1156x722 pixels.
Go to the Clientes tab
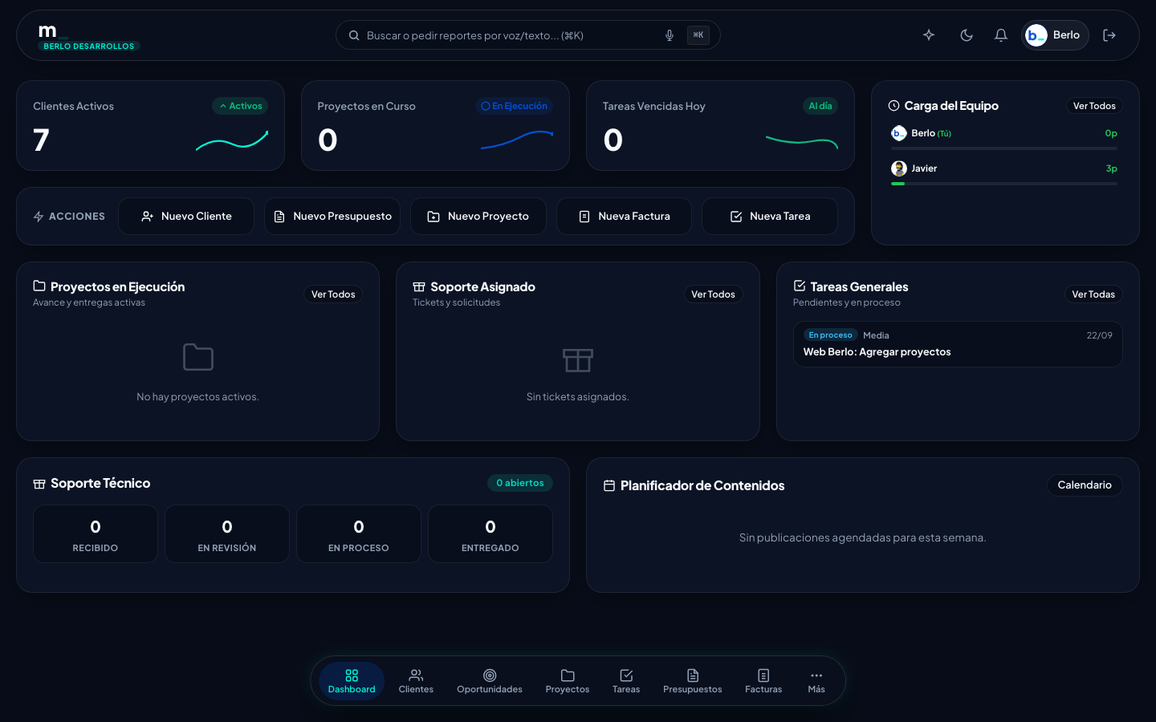pos(416,681)
